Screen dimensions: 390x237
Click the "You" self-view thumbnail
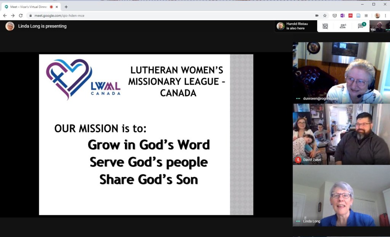point(379,26)
